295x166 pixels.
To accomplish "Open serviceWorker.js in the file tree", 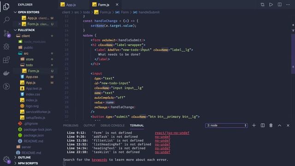I will [38, 112].
